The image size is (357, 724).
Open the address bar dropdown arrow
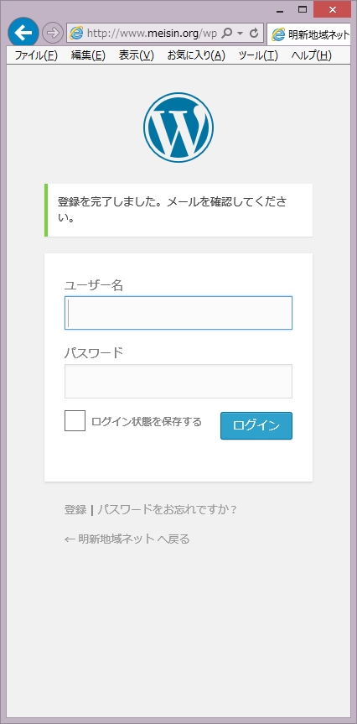pyautogui.click(x=240, y=34)
